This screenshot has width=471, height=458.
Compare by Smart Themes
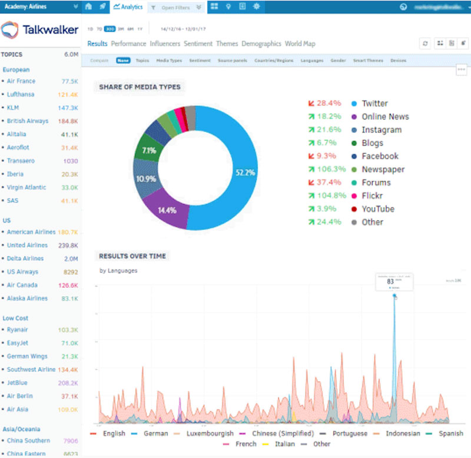pyautogui.click(x=368, y=61)
